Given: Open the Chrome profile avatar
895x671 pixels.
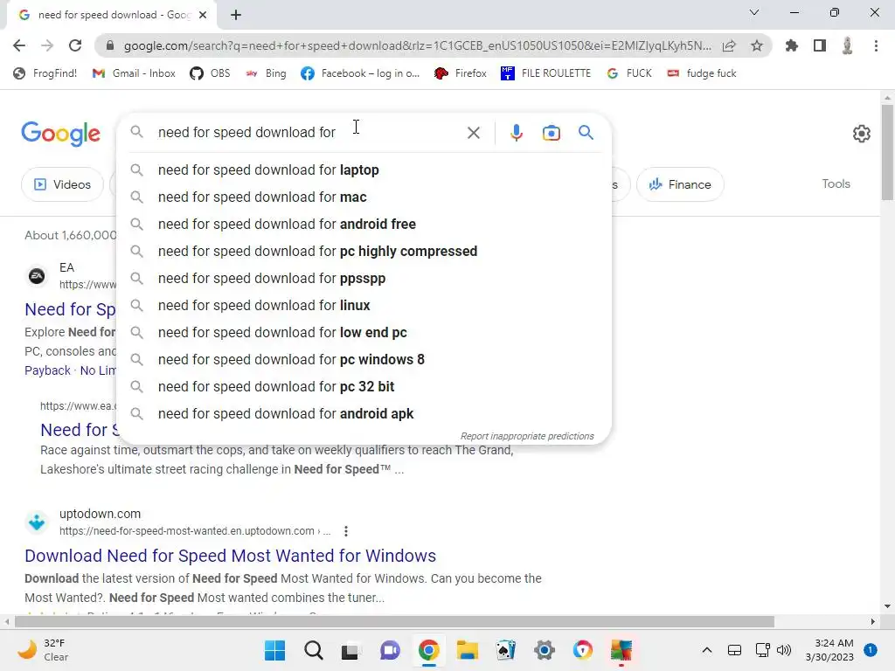Looking at the screenshot, I should 848,45.
